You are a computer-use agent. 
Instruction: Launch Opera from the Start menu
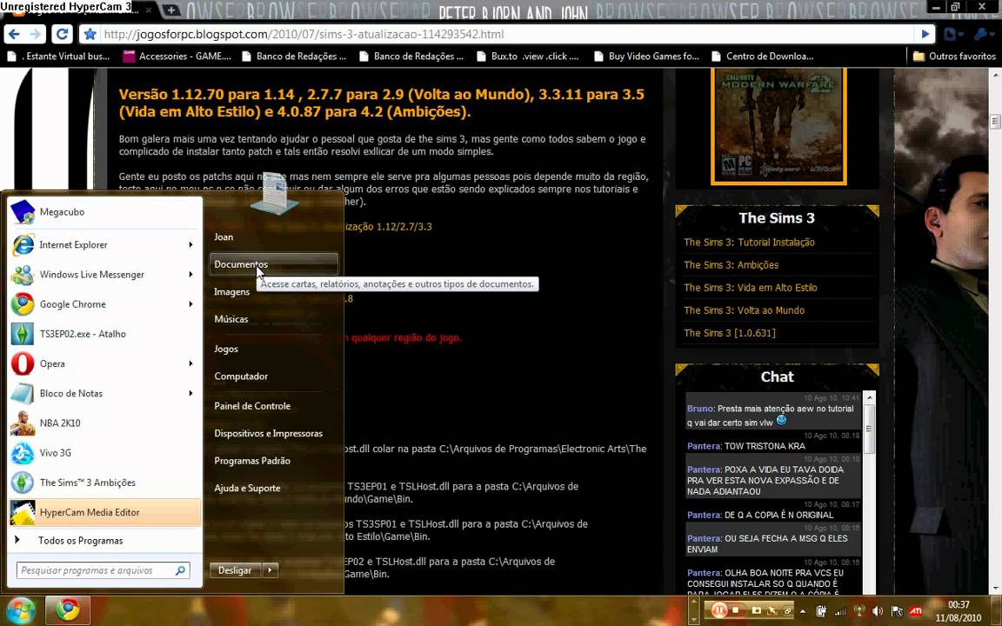click(x=104, y=363)
